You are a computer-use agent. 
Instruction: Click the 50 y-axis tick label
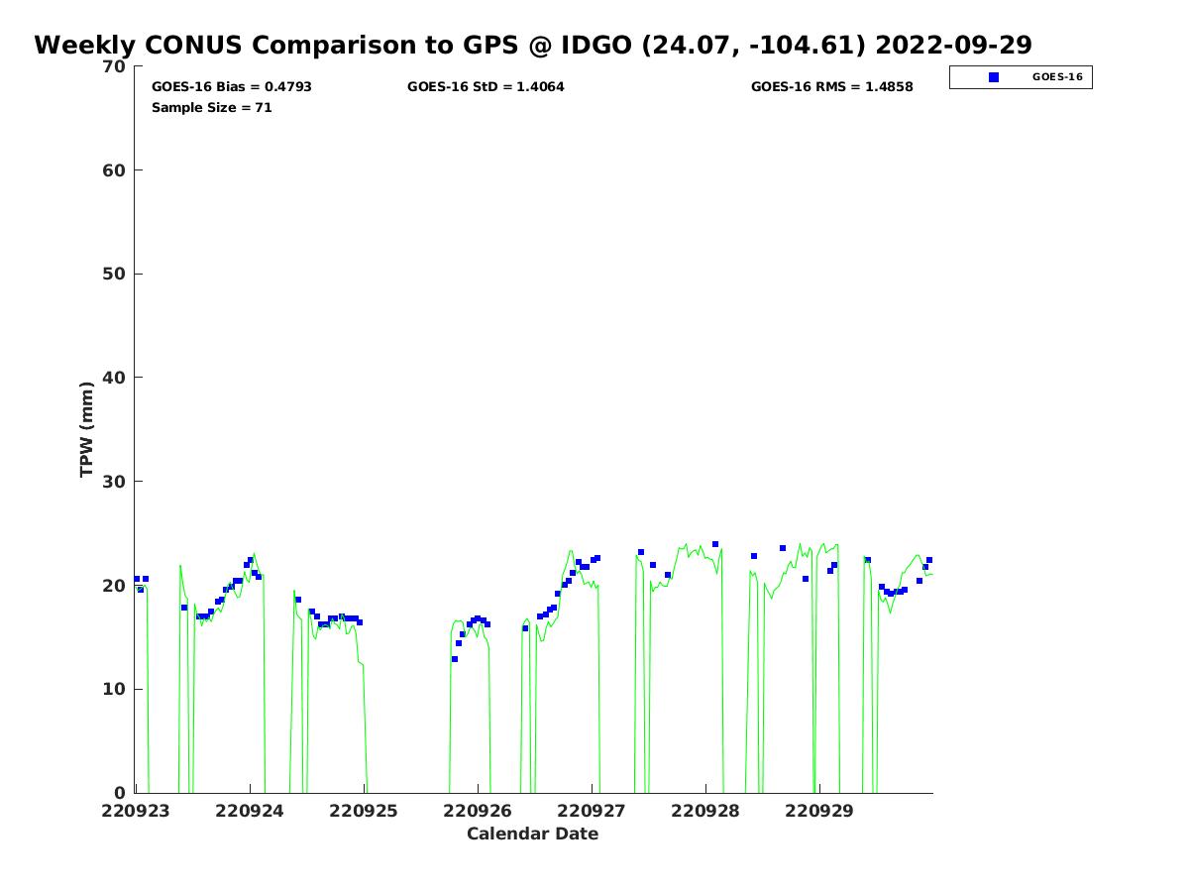click(115, 275)
